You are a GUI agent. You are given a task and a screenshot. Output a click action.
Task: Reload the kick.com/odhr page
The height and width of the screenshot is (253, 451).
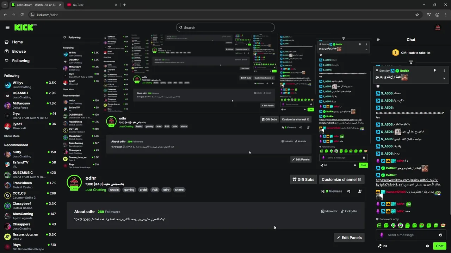coord(22,15)
